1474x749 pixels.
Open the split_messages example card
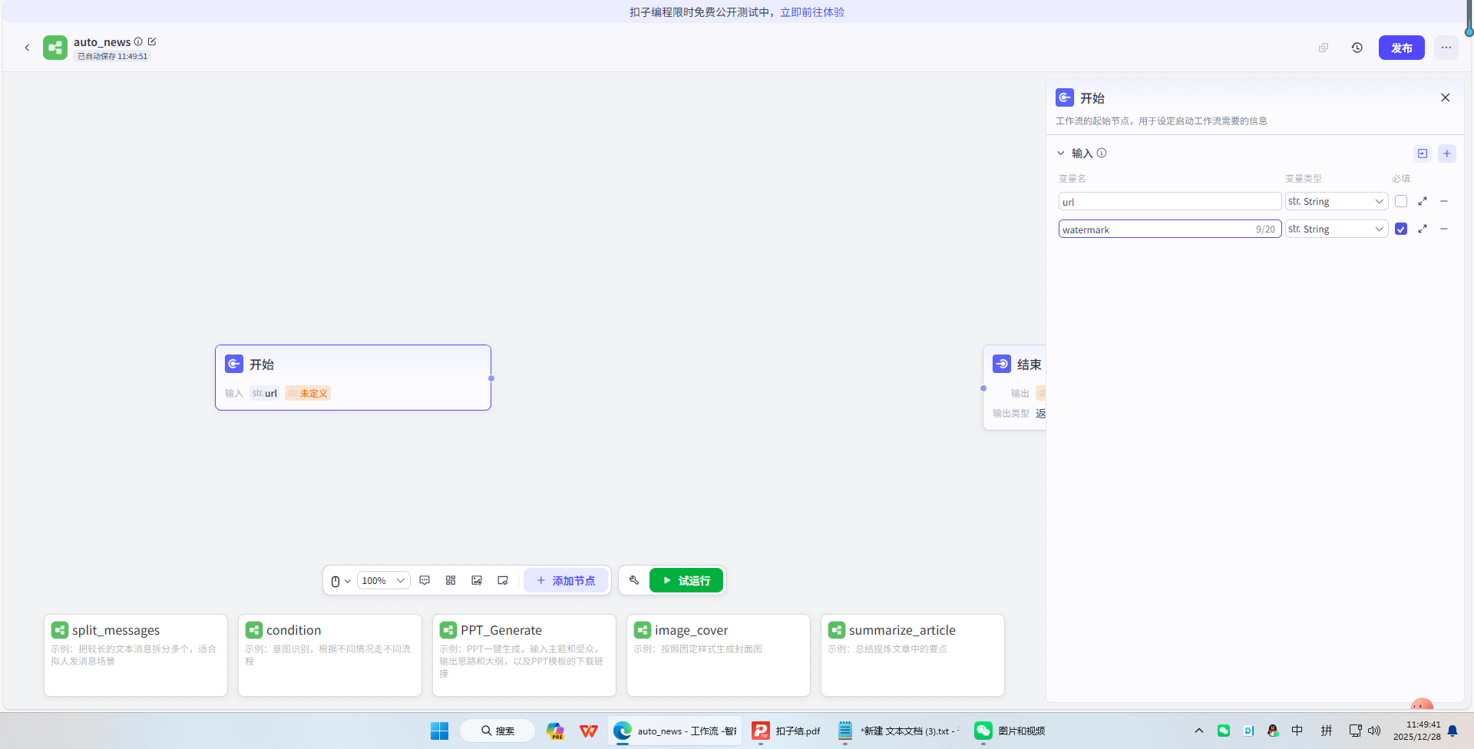pyautogui.click(x=136, y=655)
